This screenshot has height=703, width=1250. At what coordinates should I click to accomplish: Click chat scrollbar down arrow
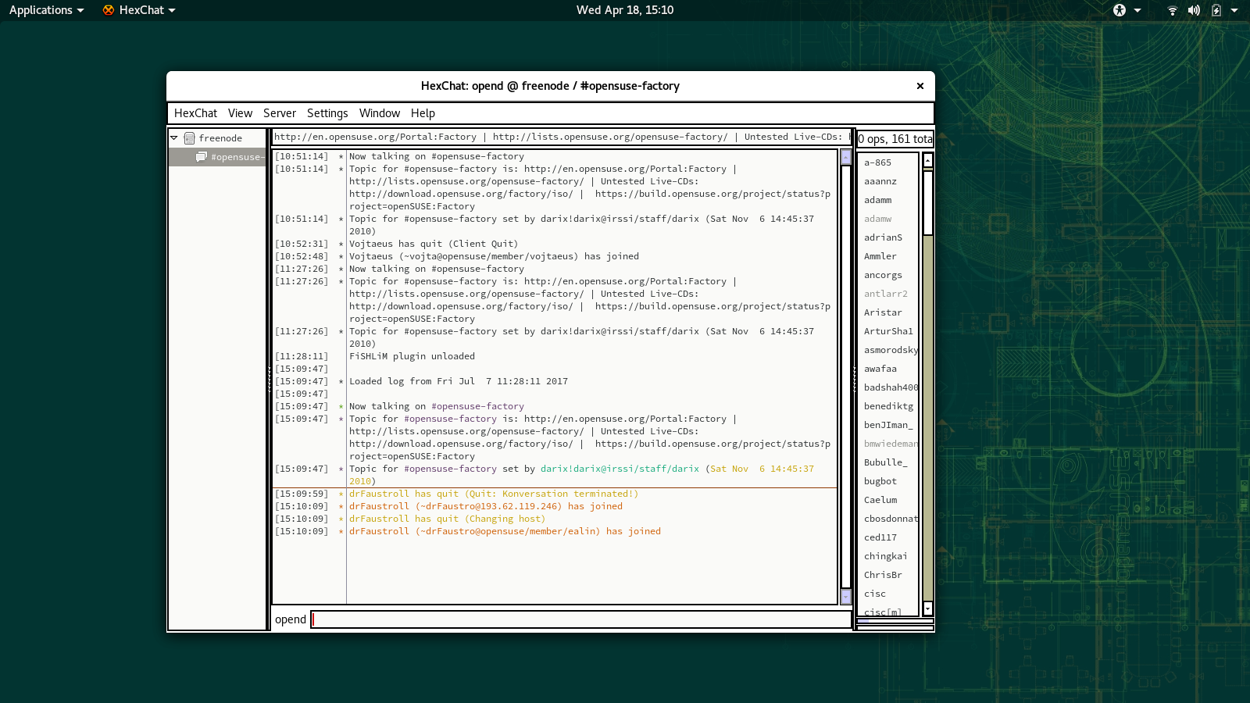point(845,597)
